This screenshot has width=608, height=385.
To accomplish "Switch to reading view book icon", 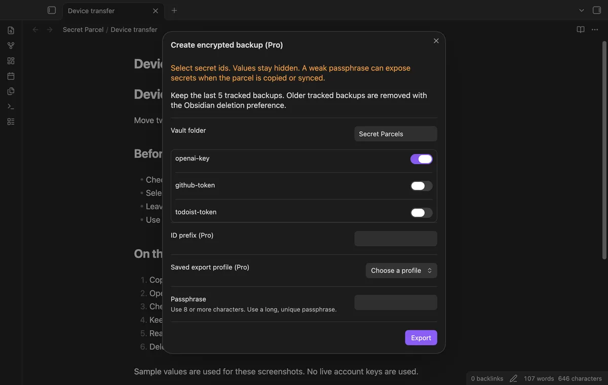I will (581, 29).
